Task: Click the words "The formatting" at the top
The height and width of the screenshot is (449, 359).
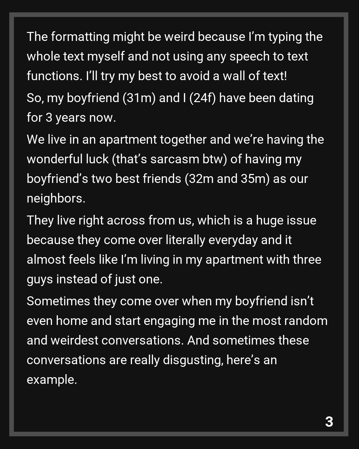Action: point(68,37)
